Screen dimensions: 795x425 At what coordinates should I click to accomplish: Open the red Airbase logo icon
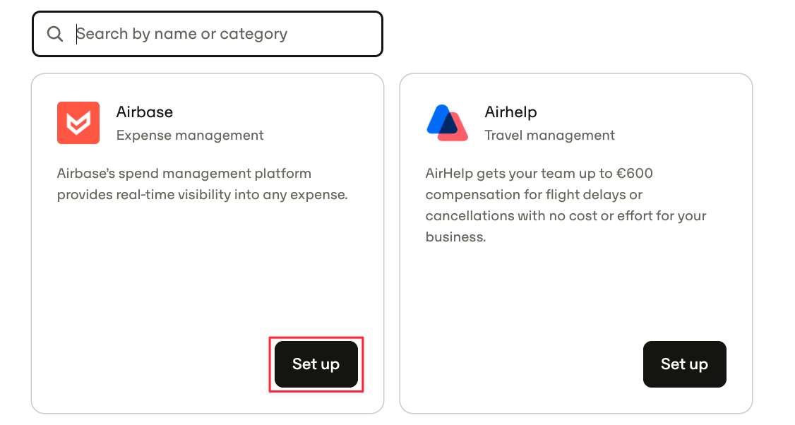point(78,123)
